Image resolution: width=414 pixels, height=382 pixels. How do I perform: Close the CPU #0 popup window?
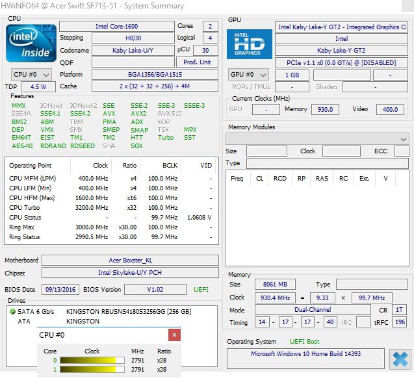(x=174, y=335)
